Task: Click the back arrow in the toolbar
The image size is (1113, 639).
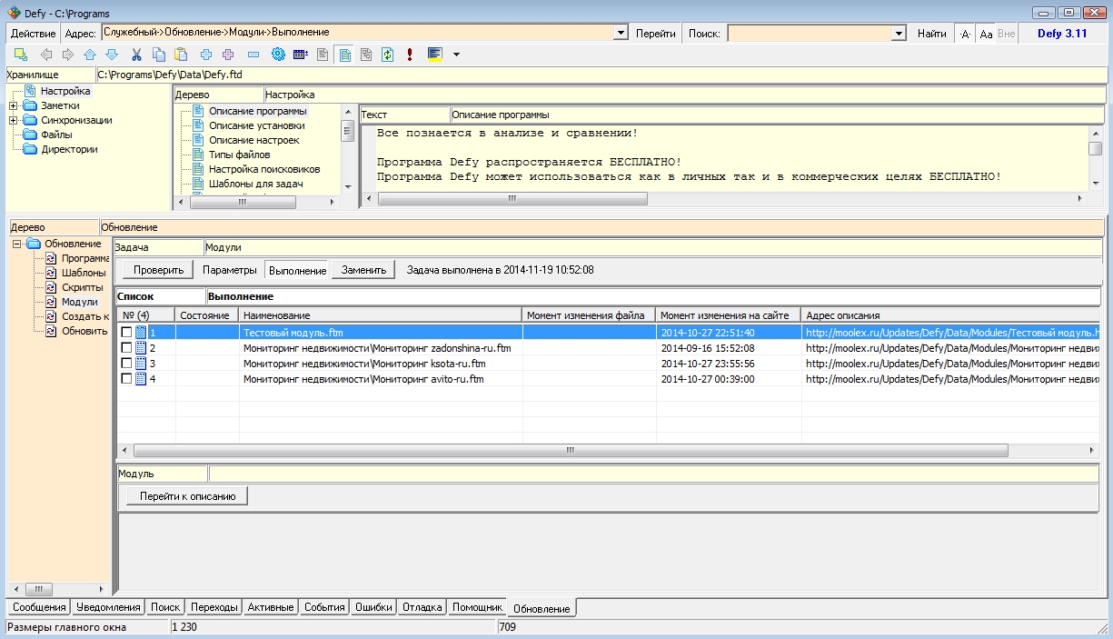Action: (46, 55)
